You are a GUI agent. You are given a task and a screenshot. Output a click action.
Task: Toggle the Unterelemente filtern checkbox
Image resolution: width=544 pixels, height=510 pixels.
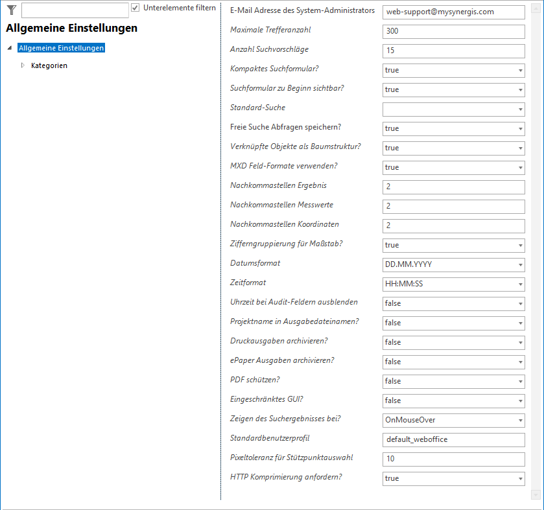point(136,8)
